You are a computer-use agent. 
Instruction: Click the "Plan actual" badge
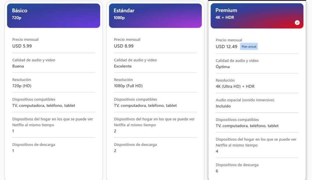[249, 47]
